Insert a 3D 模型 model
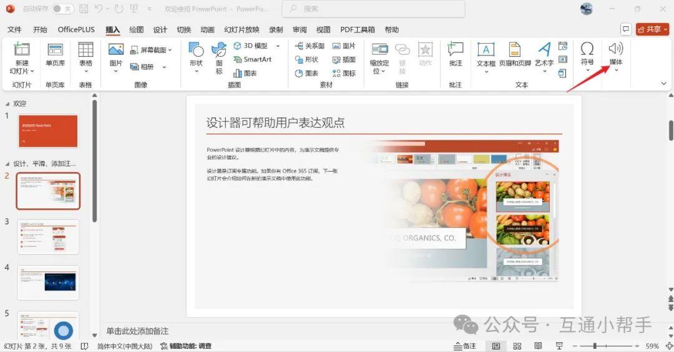The height and width of the screenshot is (352, 674). tap(252, 46)
